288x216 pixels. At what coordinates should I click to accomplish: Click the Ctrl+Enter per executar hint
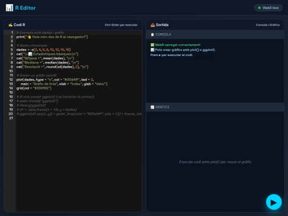coord(121,25)
